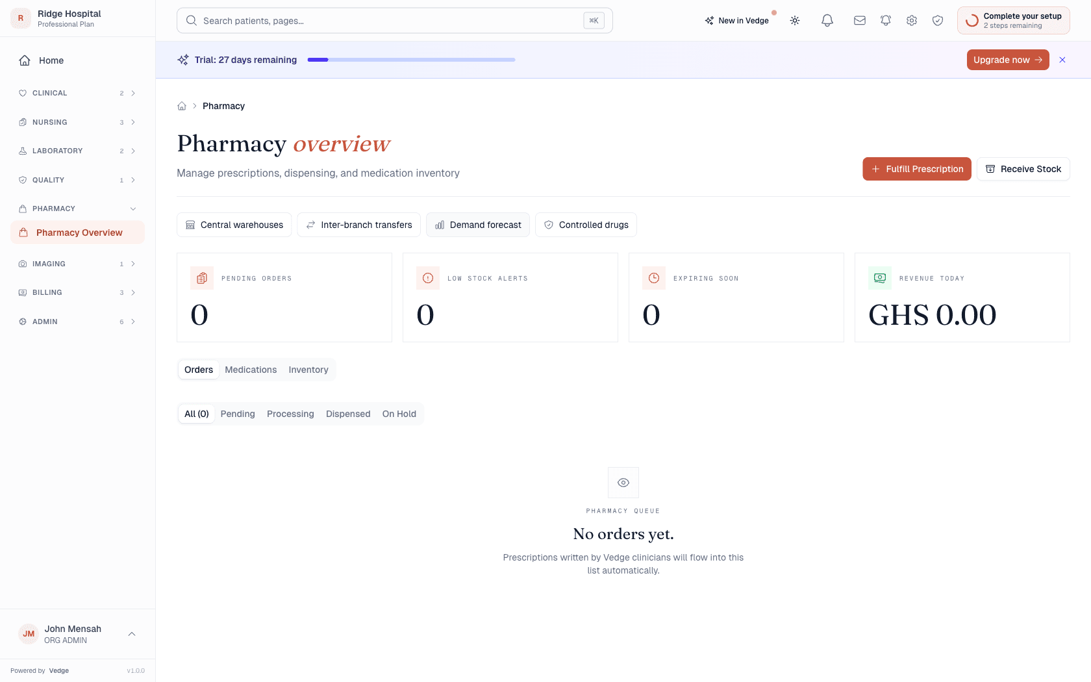Screen dimensions: 1091x682
Task: Go to Home in sidebar
Action: click(77, 60)
